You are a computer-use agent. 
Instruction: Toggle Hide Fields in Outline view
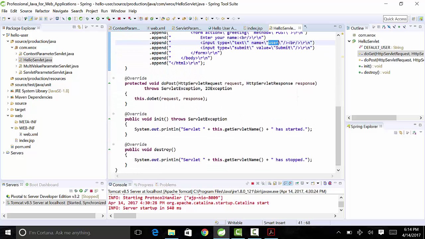pyautogui.click(x=389, y=27)
